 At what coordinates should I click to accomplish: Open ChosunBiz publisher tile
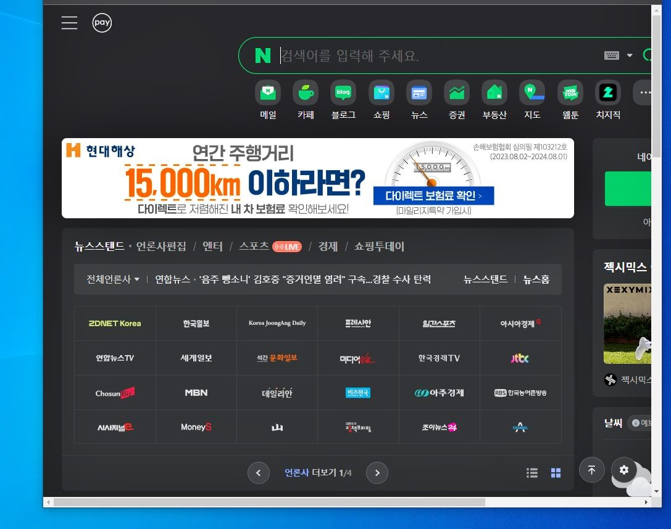(x=115, y=393)
